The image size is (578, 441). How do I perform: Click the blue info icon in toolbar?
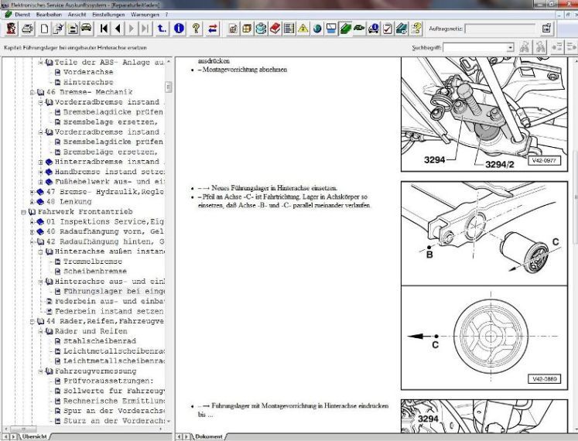(x=179, y=29)
